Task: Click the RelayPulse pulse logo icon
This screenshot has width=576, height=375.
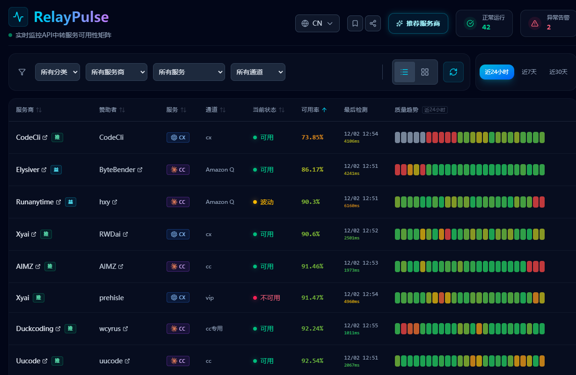Action: point(18,17)
